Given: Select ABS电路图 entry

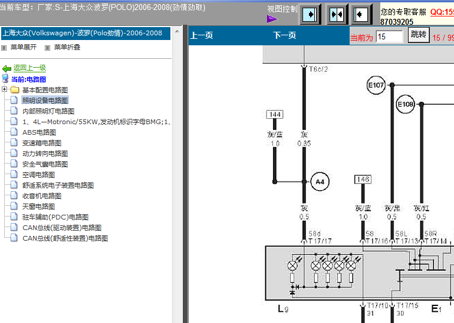Looking at the screenshot, I should coord(39,132).
